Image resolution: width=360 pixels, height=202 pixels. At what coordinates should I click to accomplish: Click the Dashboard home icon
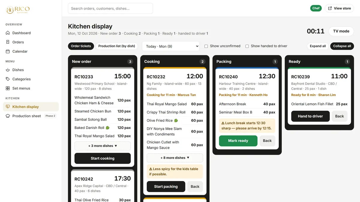8,33
